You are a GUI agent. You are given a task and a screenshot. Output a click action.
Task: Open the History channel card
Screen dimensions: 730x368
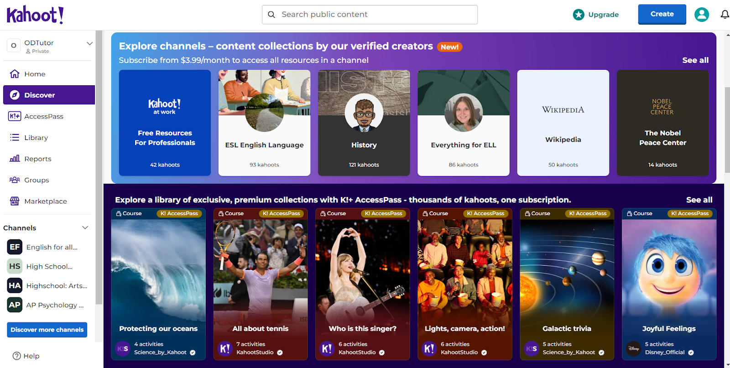click(364, 123)
